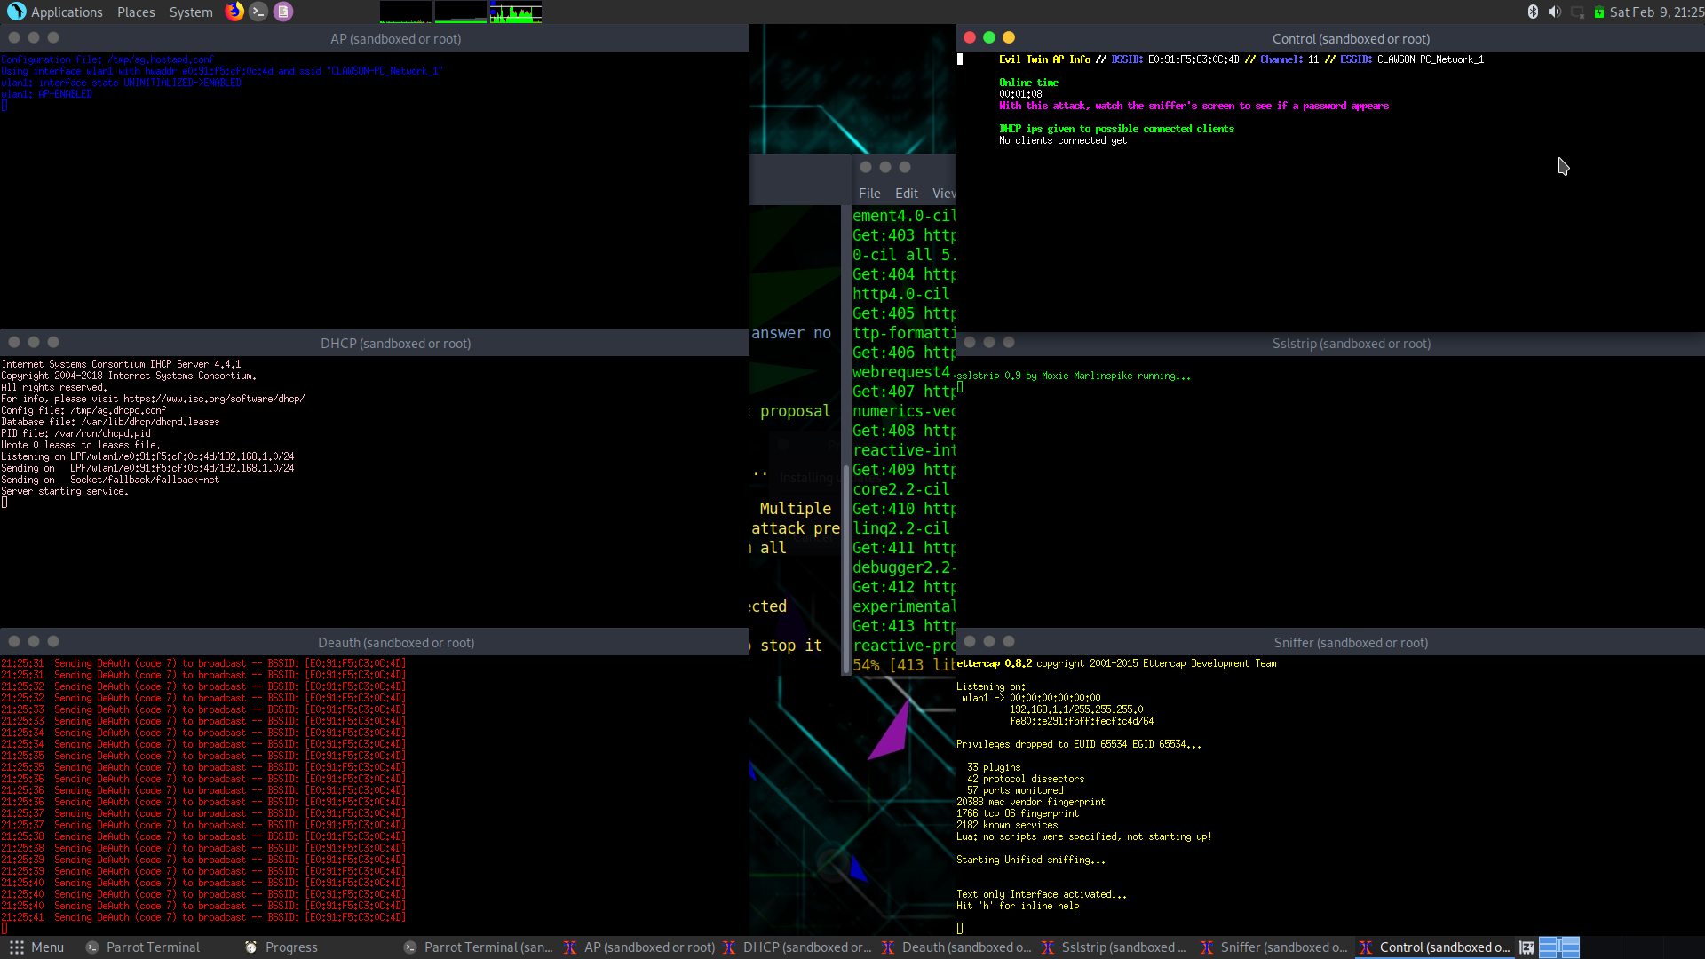Screen dimensions: 1705x959
Task: Switch to Parrot Terminal (san... taskbar entry
Action: click(478, 947)
